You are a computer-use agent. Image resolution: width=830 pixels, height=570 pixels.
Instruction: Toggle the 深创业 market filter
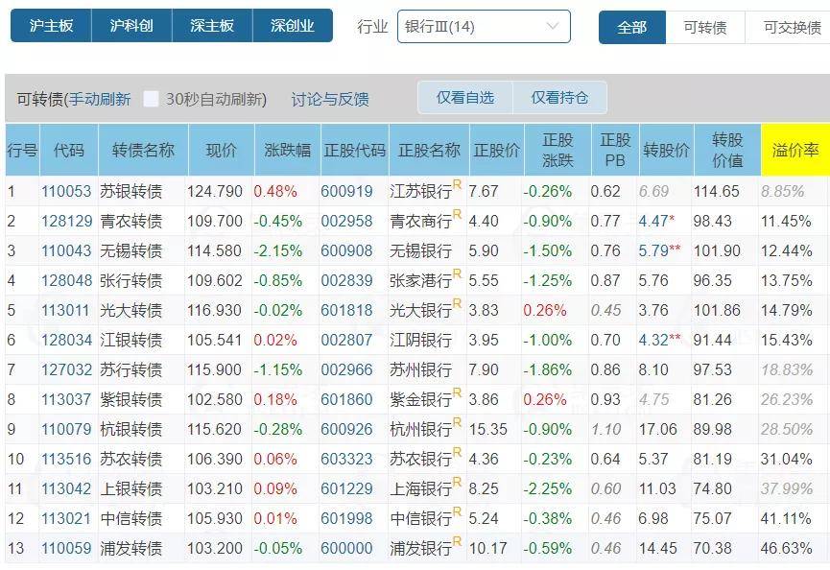[x=293, y=25]
